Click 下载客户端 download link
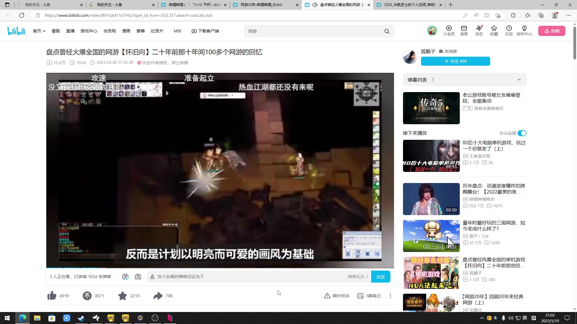 tap(205, 31)
